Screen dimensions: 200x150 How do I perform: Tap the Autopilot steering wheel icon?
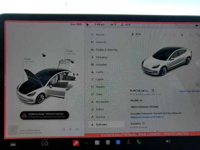click(x=92, y=65)
